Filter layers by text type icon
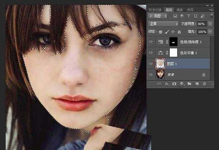The height and width of the screenshot is (150, 219). point(189,16)
